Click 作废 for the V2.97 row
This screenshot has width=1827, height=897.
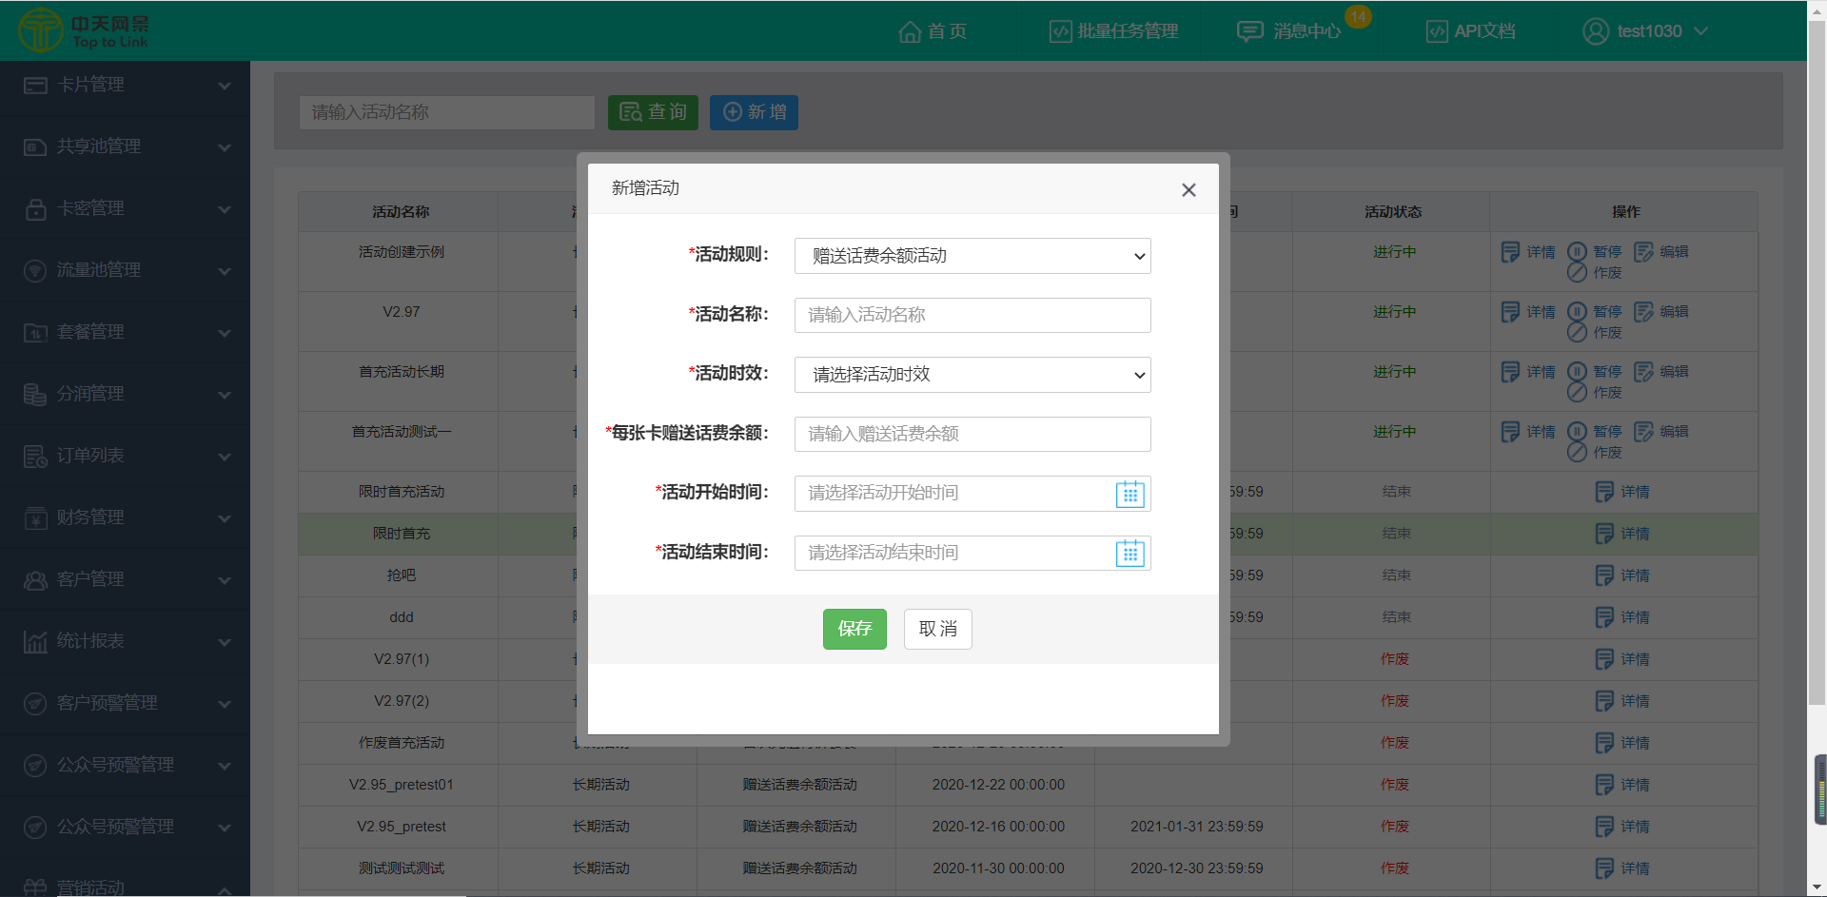1595,333
